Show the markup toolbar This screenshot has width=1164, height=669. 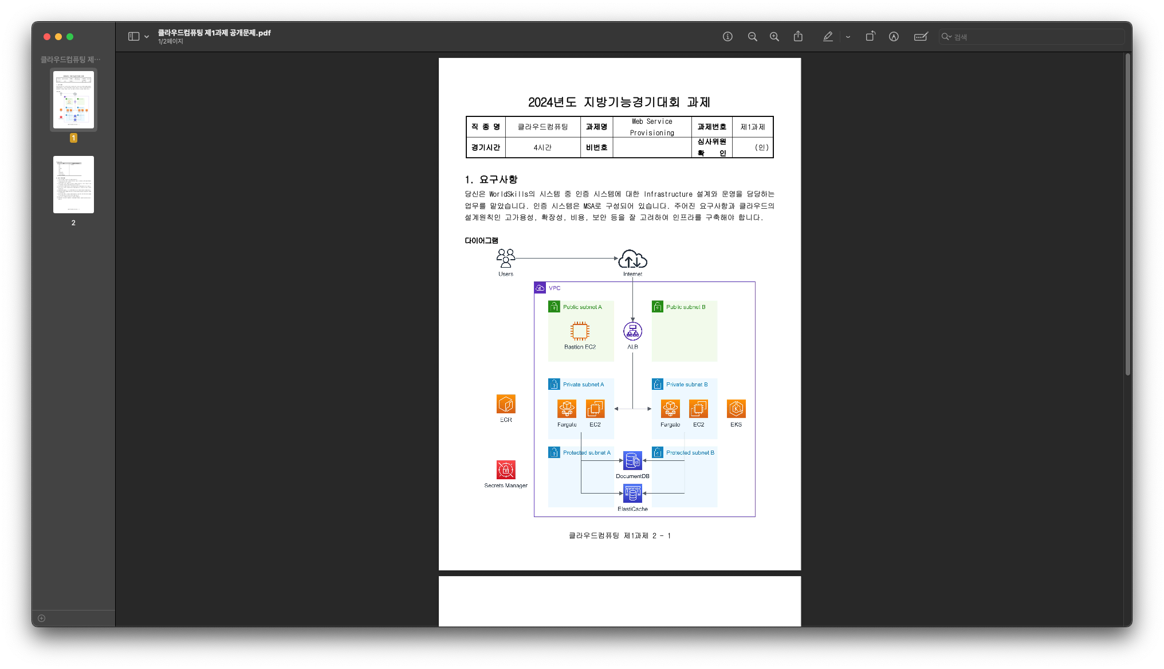(894, 37)
